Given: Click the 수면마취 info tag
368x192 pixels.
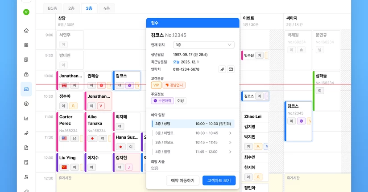Looking at the screenshot, I should (x=162, y=101).
